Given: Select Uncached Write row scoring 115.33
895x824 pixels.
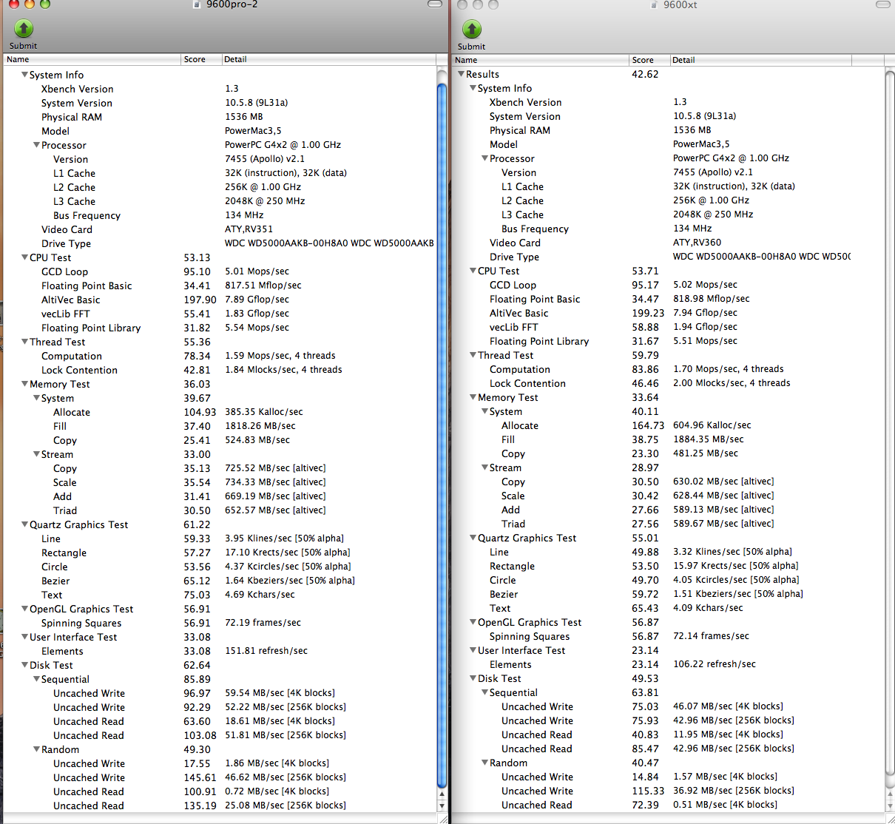Looking at the screenshot, I should (668, 791).
